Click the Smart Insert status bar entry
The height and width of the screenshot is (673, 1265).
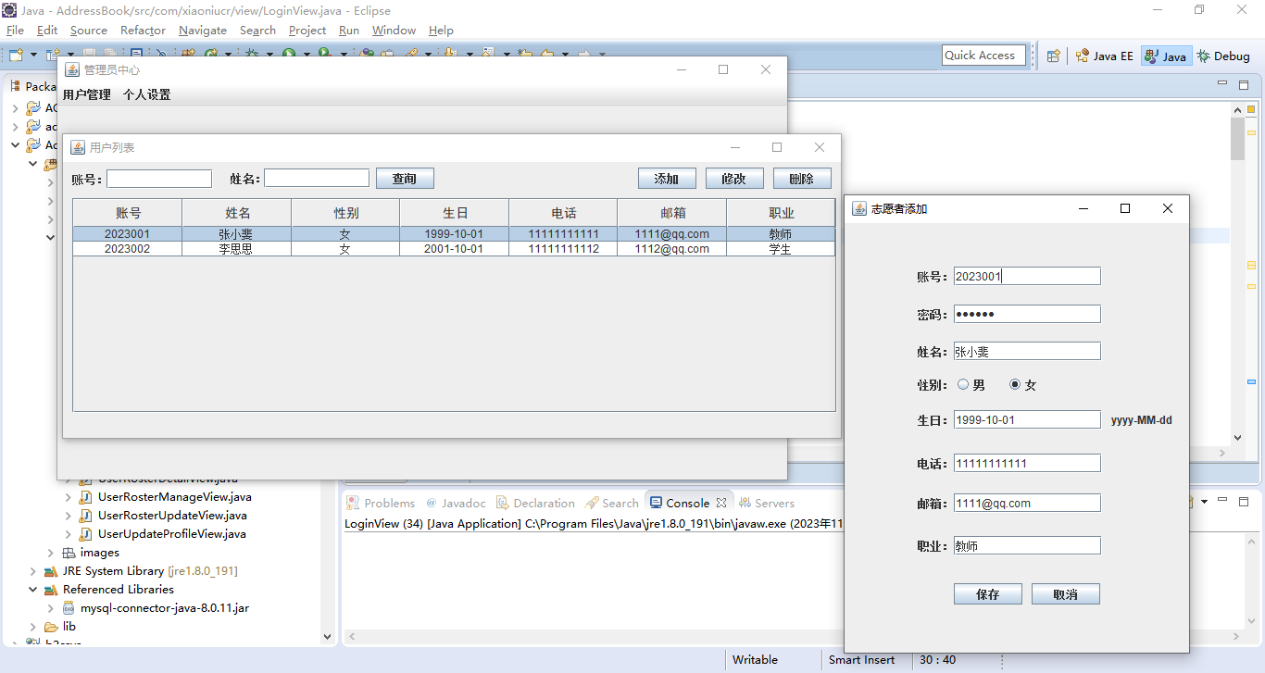pos(862,660)
